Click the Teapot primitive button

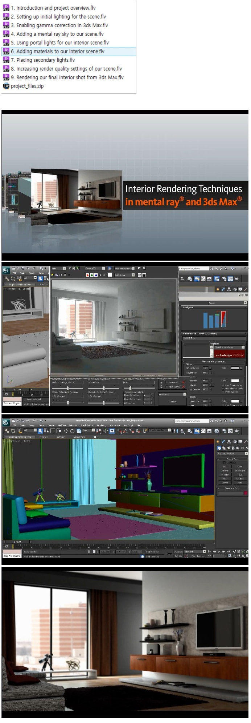[x=225, y=483]
